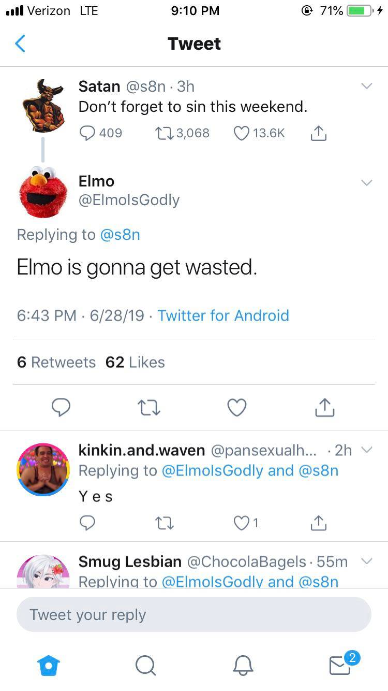388x691 pixels.
Task: Expand options on Smug Lesbian's reply
Action: tap(367, 561)
